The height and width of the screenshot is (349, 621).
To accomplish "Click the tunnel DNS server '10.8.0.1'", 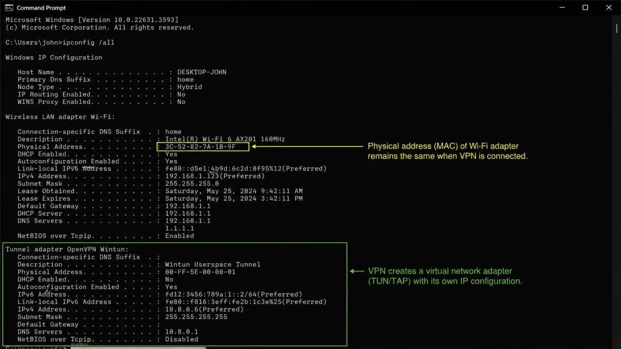I will click(182, 332).
